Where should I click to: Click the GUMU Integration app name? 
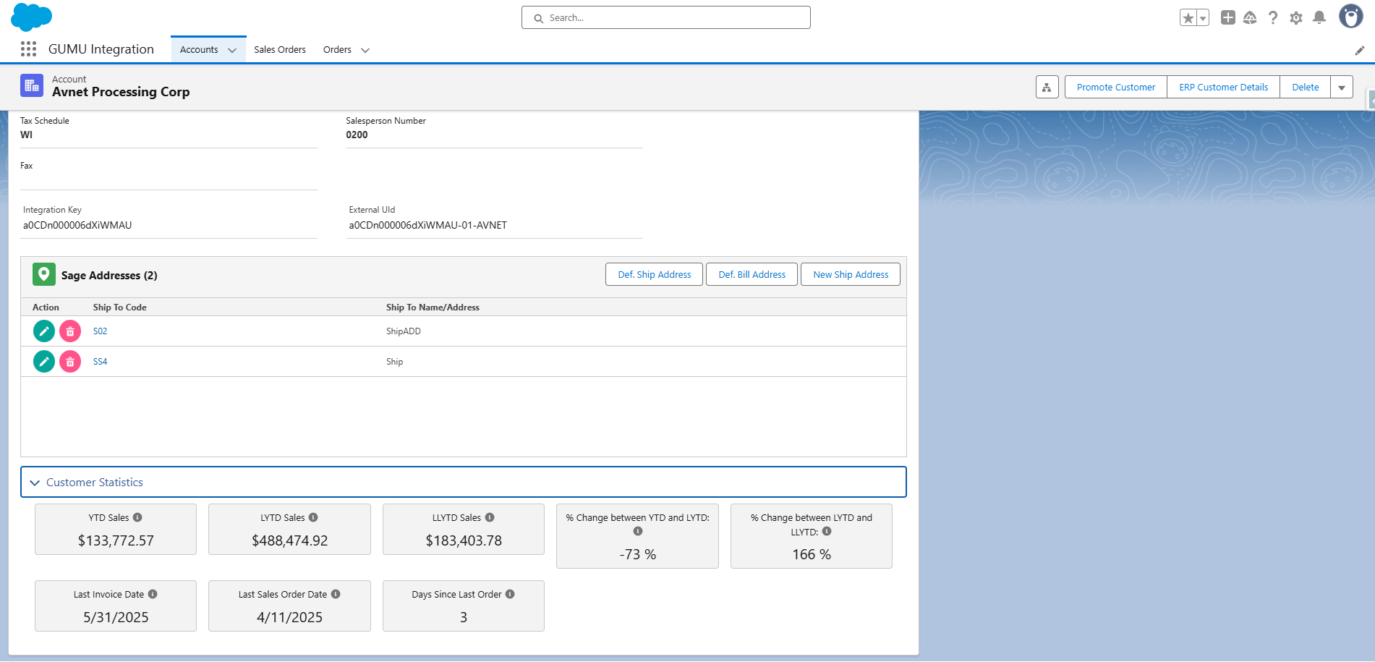(101, 49)
